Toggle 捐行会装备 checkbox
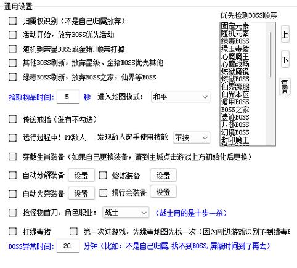This screenshot has height=268, width=297. pyautogui.click(x=103, y=193)
